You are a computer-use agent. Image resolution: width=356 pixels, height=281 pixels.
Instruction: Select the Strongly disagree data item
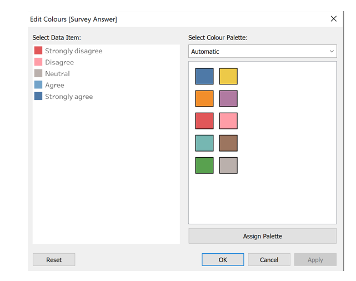[x=73, y=51]
